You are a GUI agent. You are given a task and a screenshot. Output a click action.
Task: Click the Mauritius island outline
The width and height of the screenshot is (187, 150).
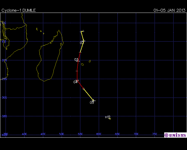(x=90, y=61)
